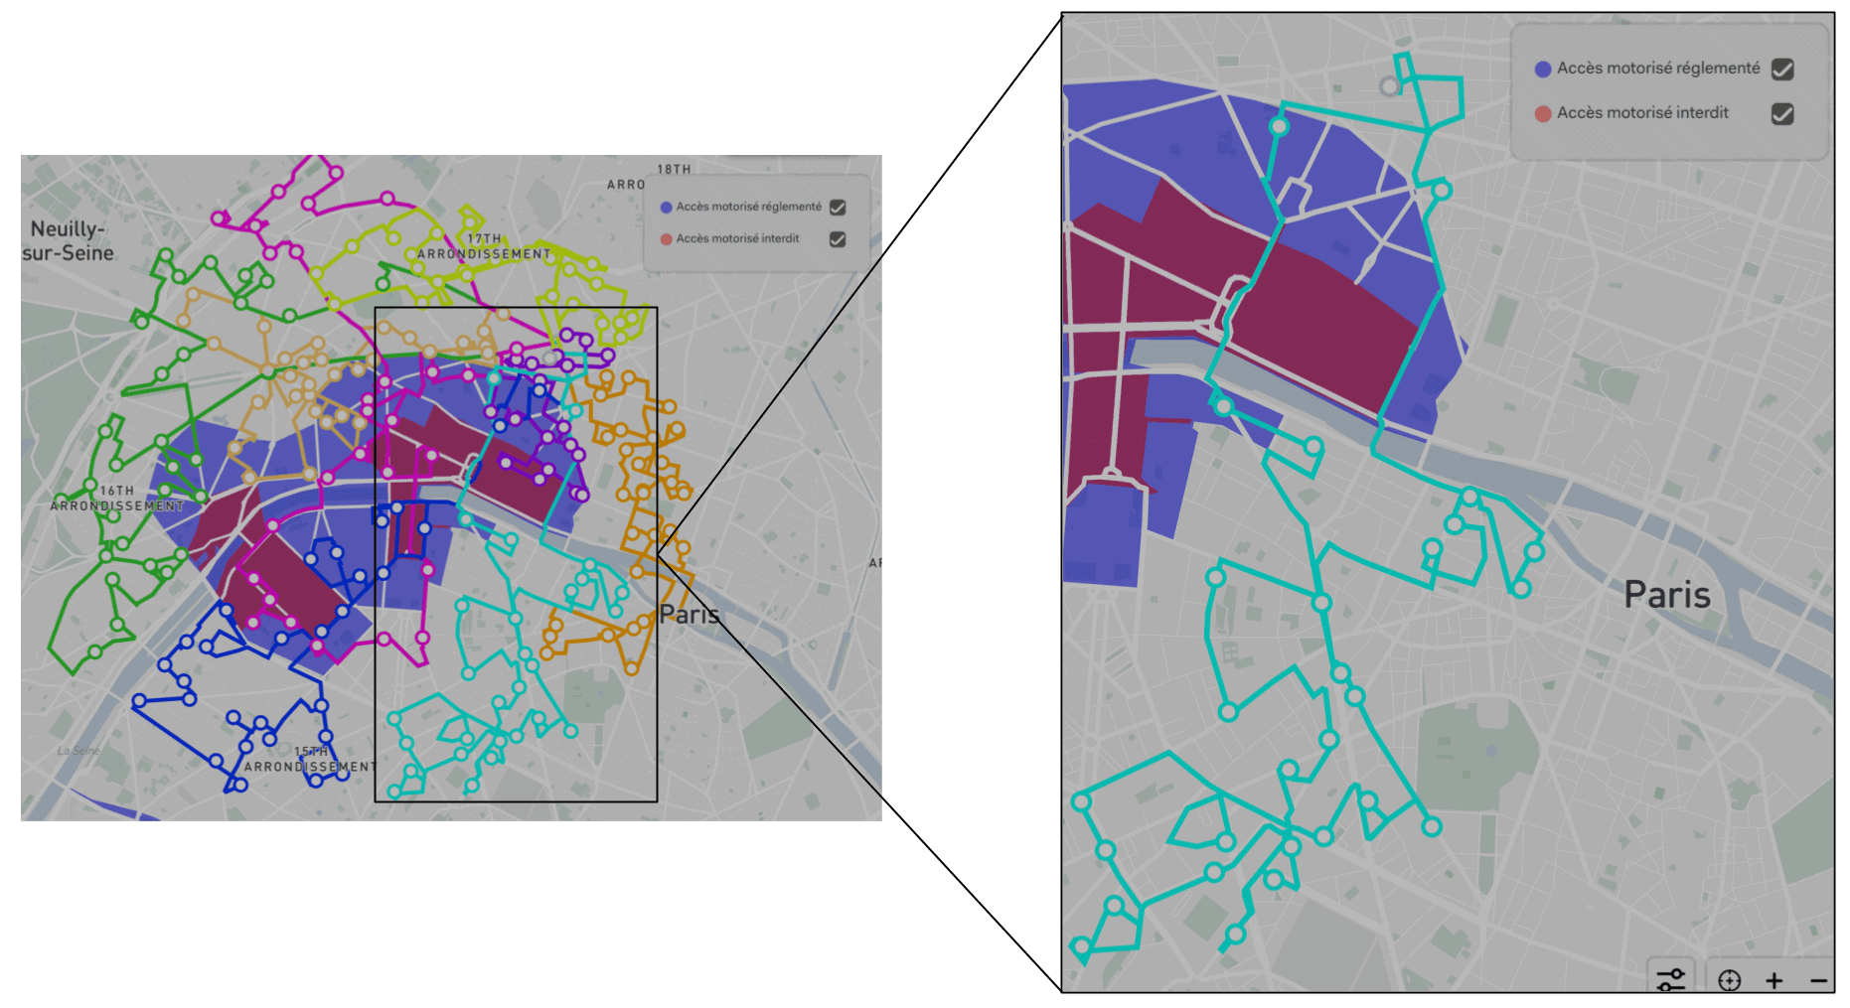Click the '17TH ARRONDISSEMENT' map label

(484, 246)
